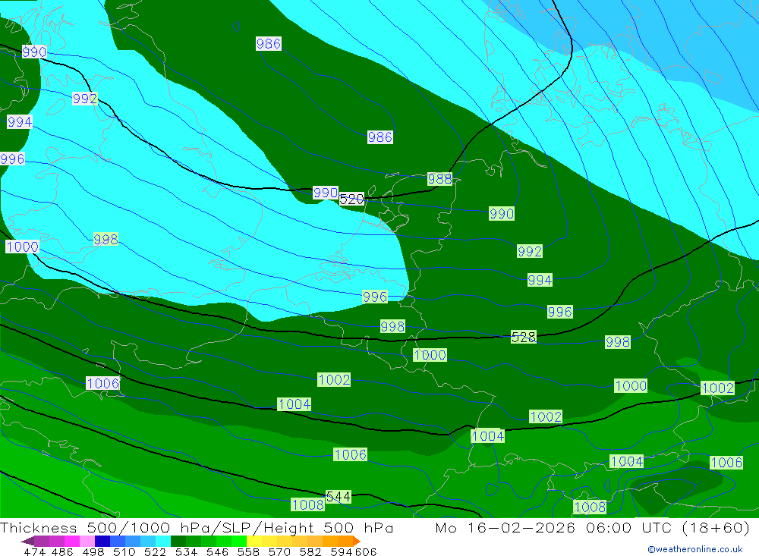
Task: Click the 998 label just left of 528
Action: tap(392, 327)
